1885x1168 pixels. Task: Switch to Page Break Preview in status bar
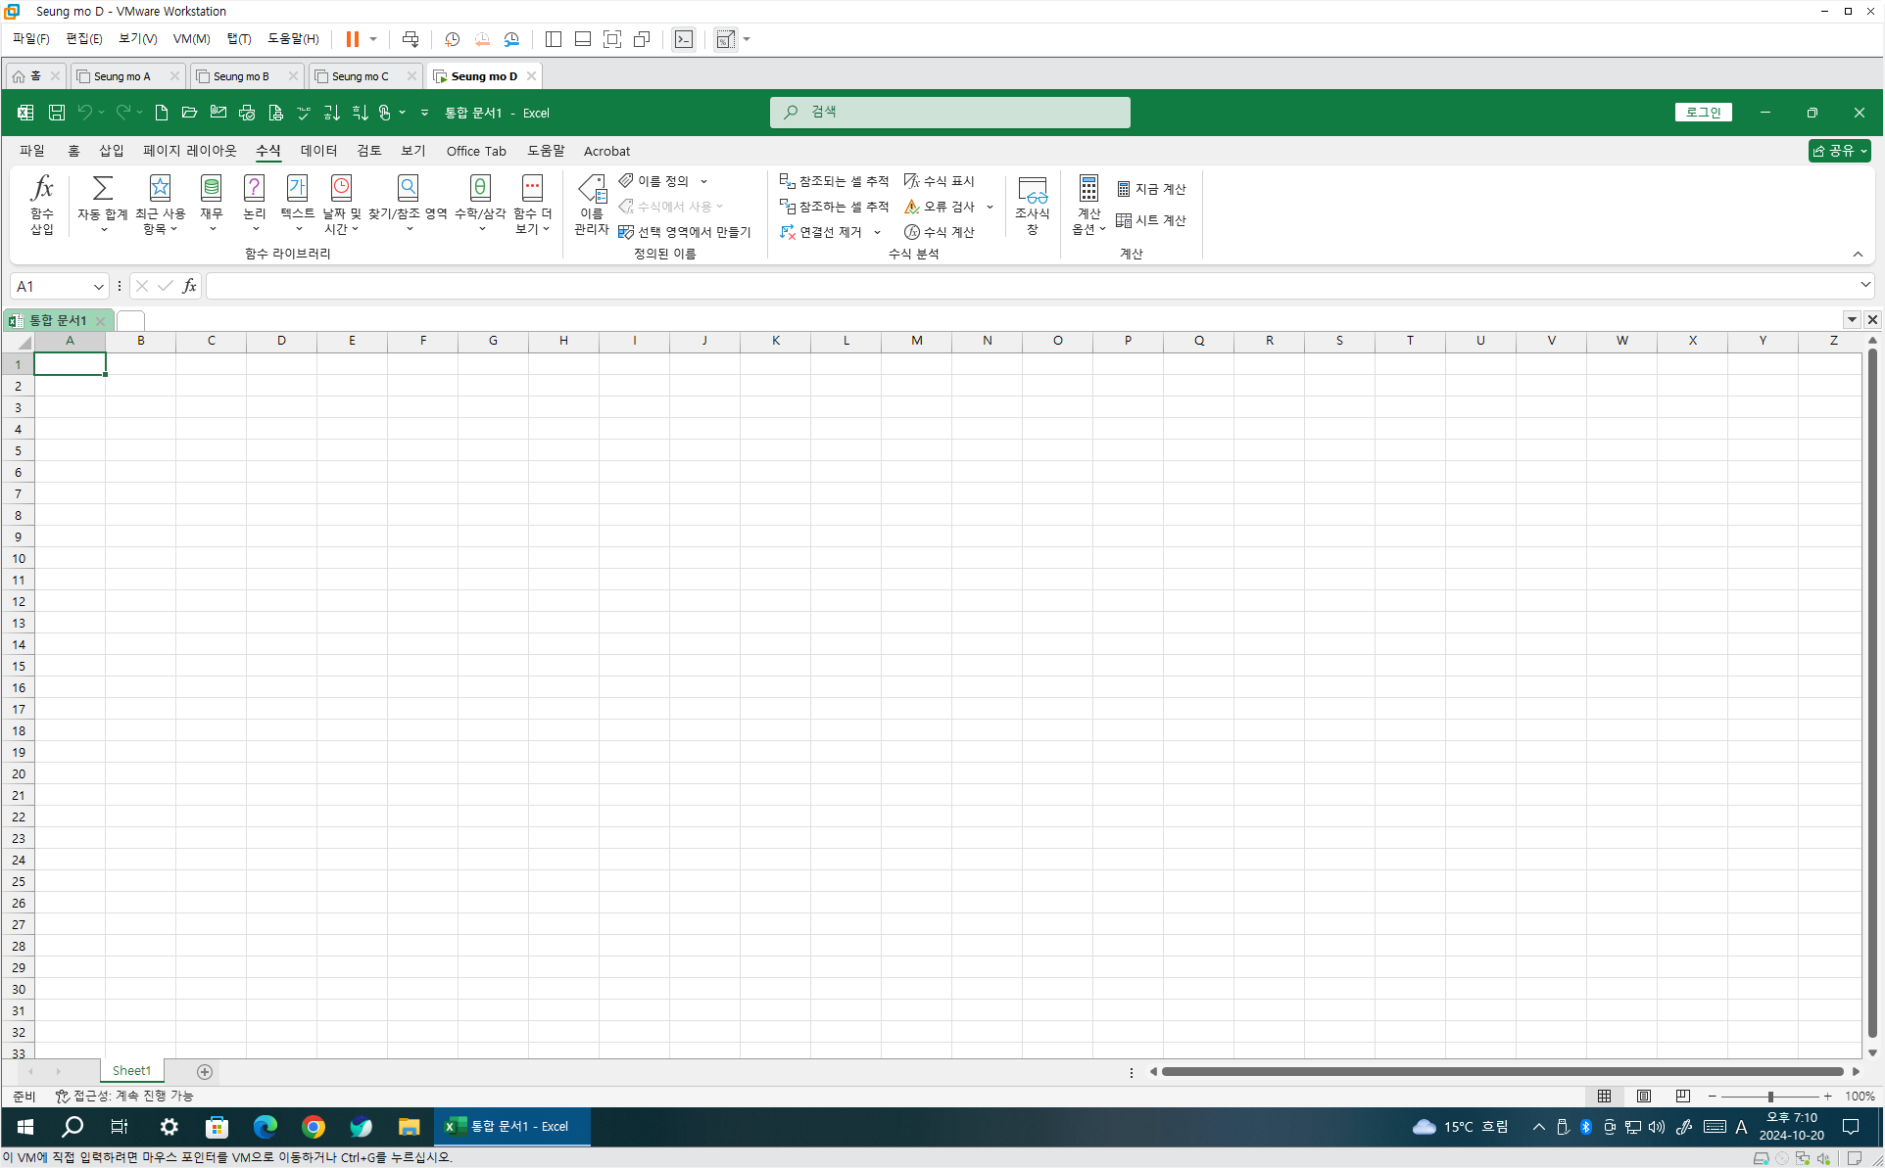click(1682, 1097)
